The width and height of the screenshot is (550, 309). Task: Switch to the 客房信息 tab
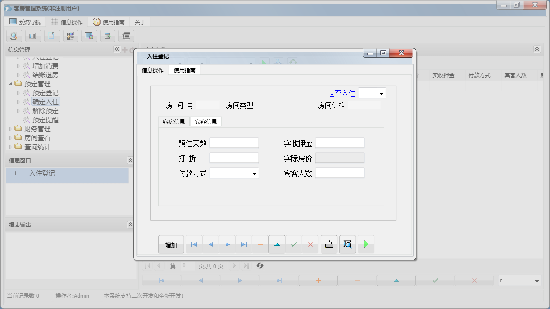174,121
